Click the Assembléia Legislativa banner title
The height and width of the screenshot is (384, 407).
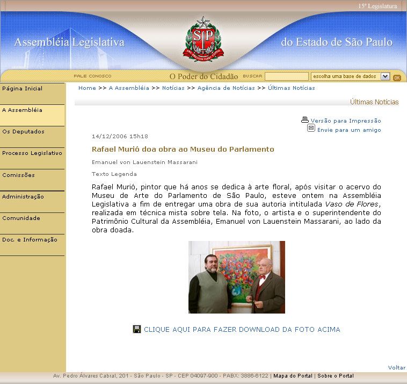(x=70, y=42)
